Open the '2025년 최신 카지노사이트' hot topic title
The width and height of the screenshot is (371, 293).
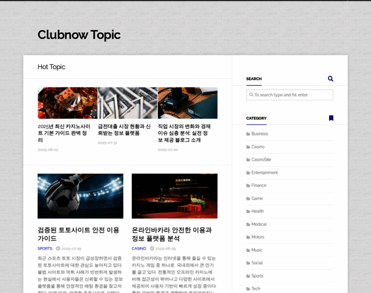[x=64, y=133]
